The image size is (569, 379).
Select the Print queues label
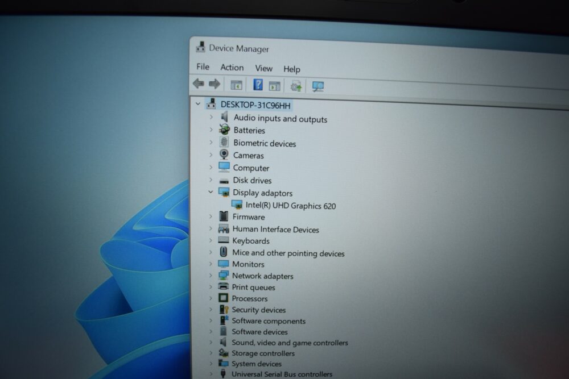click(253, 288)
